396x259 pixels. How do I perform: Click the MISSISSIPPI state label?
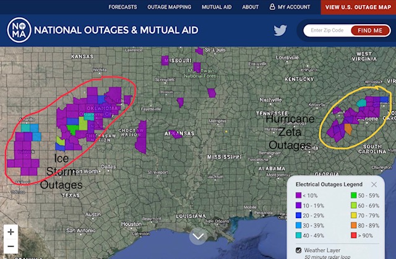pos(224,157)
